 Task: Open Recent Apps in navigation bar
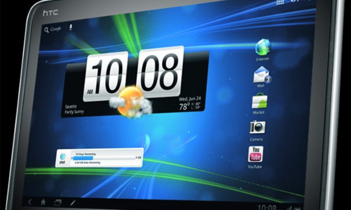pos(58,203)
